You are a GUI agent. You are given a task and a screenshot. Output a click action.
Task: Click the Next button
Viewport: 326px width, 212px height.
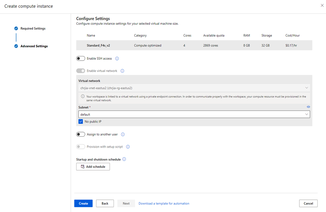[126, 204]
